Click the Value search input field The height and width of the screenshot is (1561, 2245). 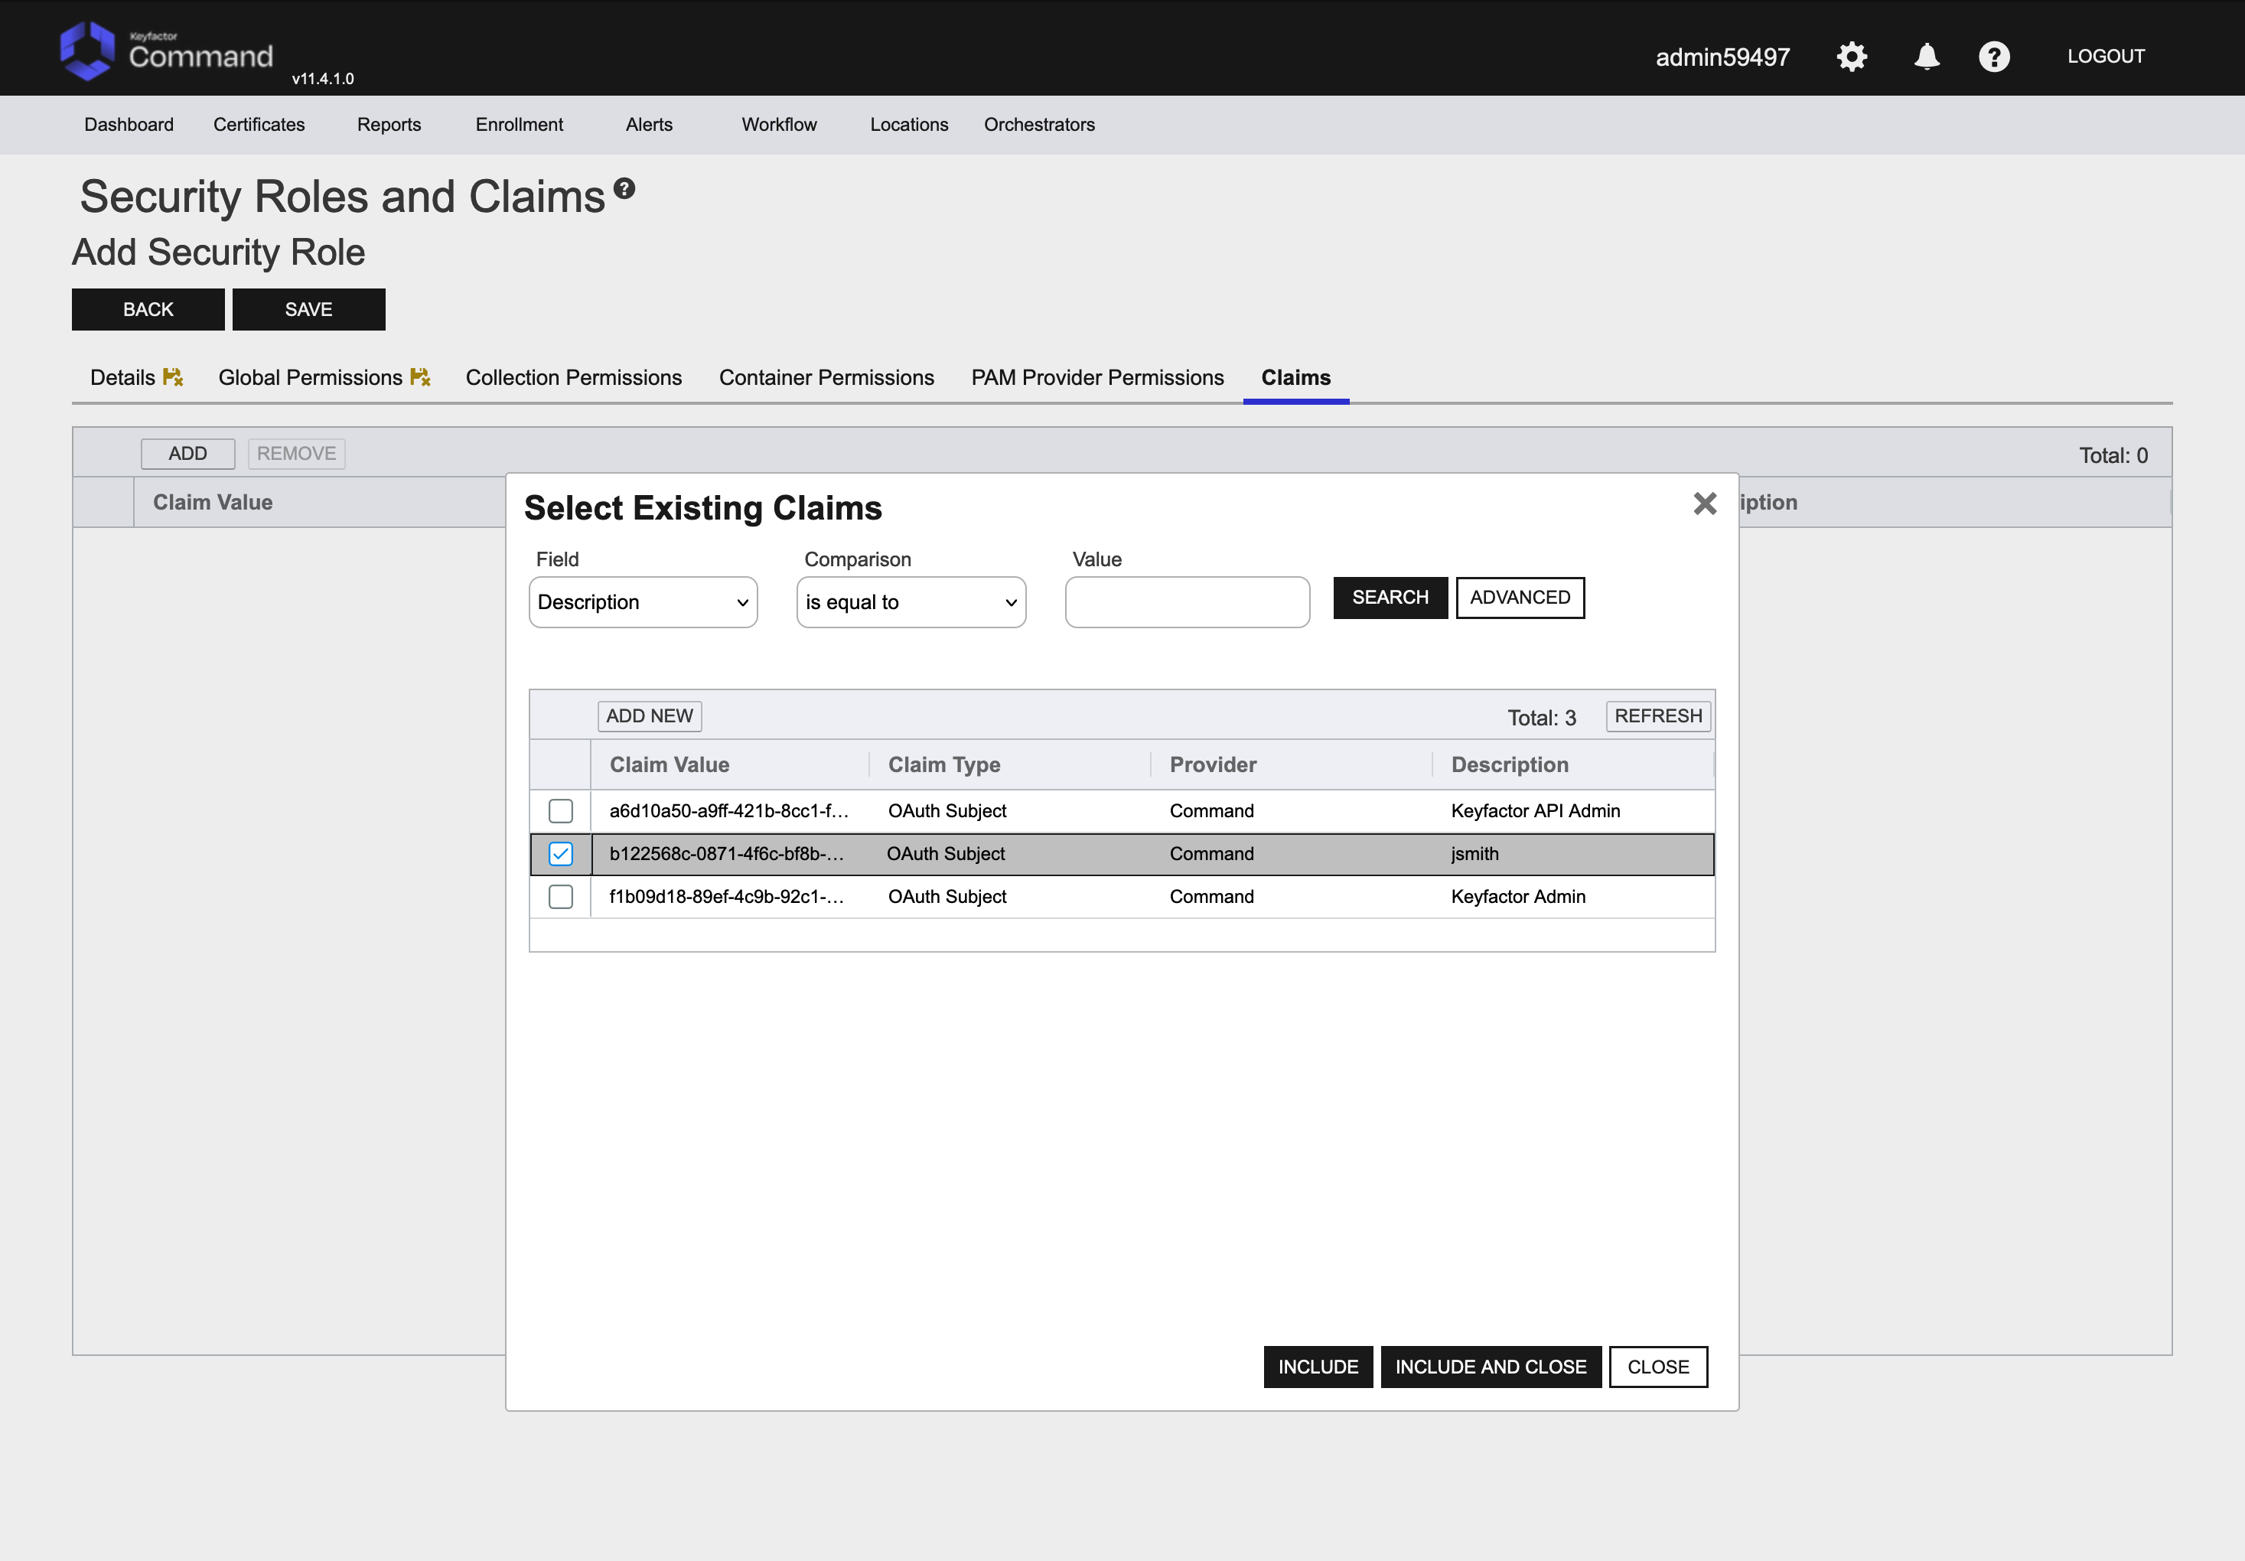coord(1187,602)
